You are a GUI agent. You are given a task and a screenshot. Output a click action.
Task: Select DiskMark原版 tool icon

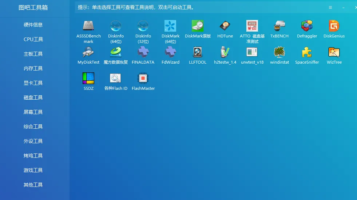(x=198, y=26)
